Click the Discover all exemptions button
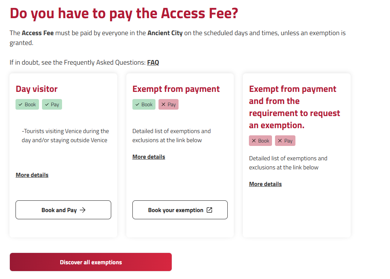 pyautogui.click(x=91, y=262)
